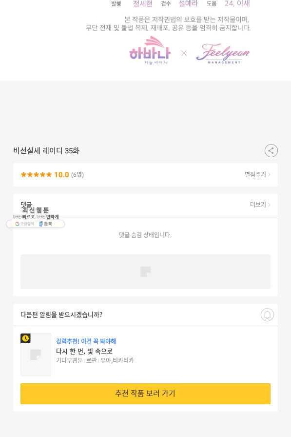Toggle next-episode notification bell

[x=267, y=314]
